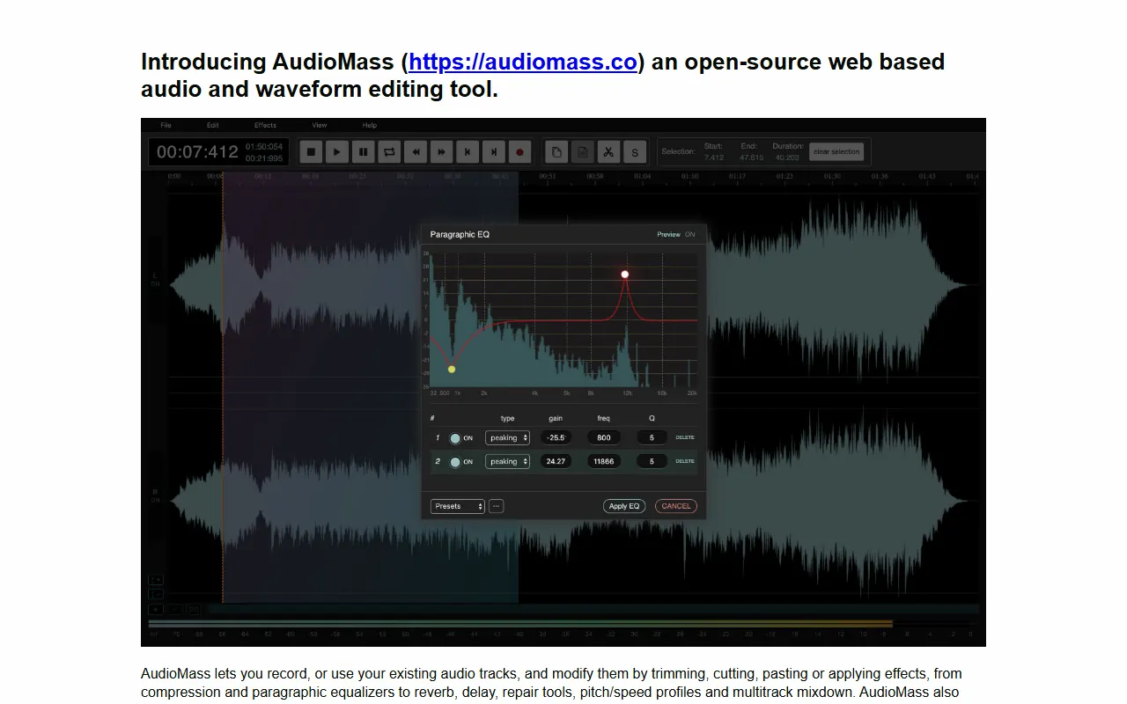Click the rewind (seek backward) icon
1127x704 pixels.
pos(415,152)
